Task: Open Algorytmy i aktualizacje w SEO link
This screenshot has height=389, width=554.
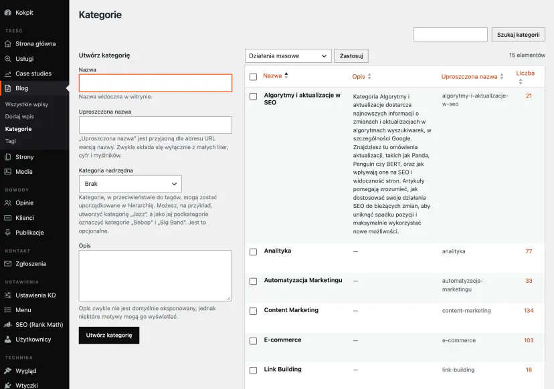Action: (302, 99)
